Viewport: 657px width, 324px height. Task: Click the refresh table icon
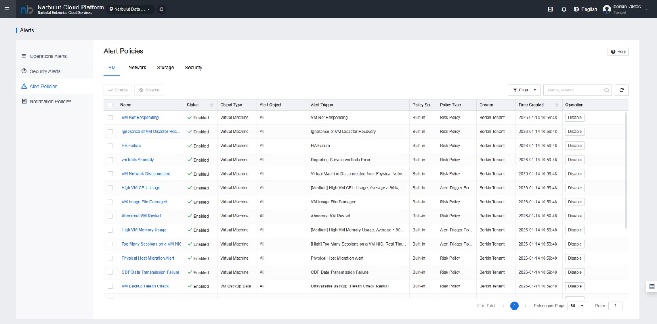pyautogui.click(x=621, y=90)
